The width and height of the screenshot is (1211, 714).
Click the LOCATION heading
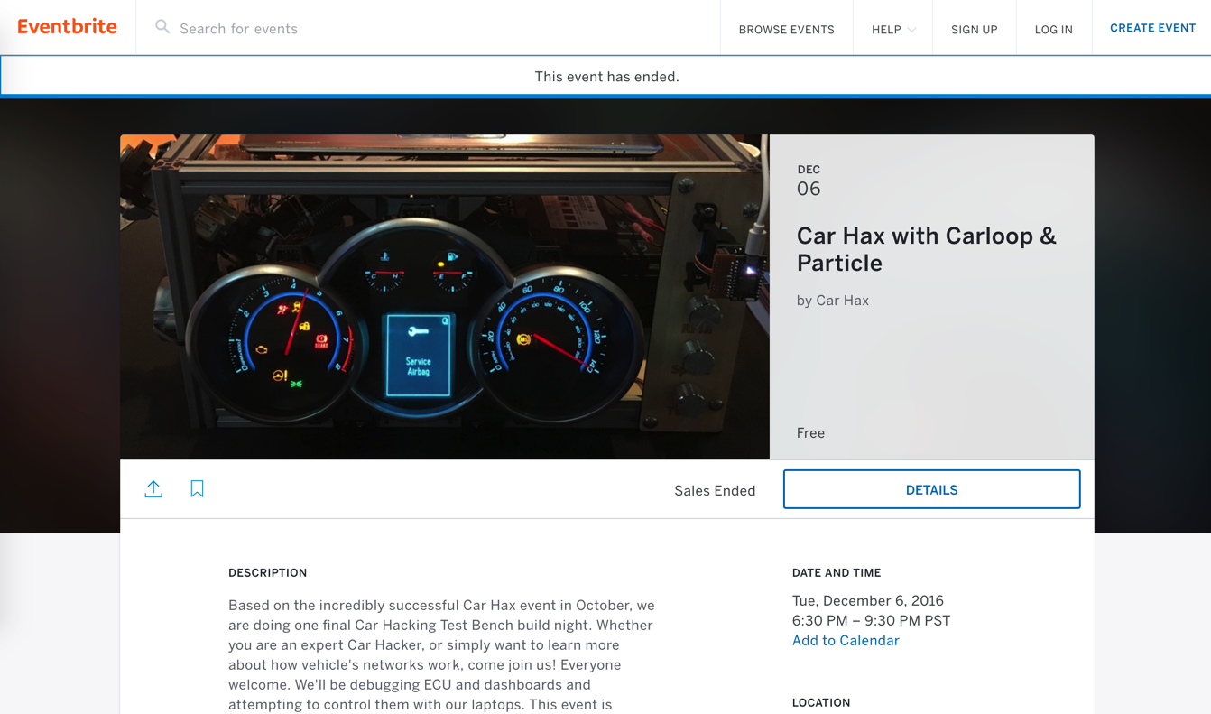click(821, 702)
